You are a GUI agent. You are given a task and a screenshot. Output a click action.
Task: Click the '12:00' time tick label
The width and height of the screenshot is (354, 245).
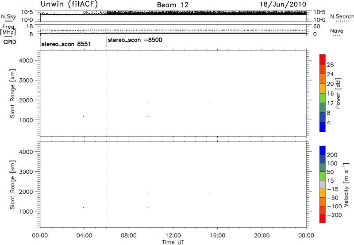pyautogui.click(x=173, y=236)
